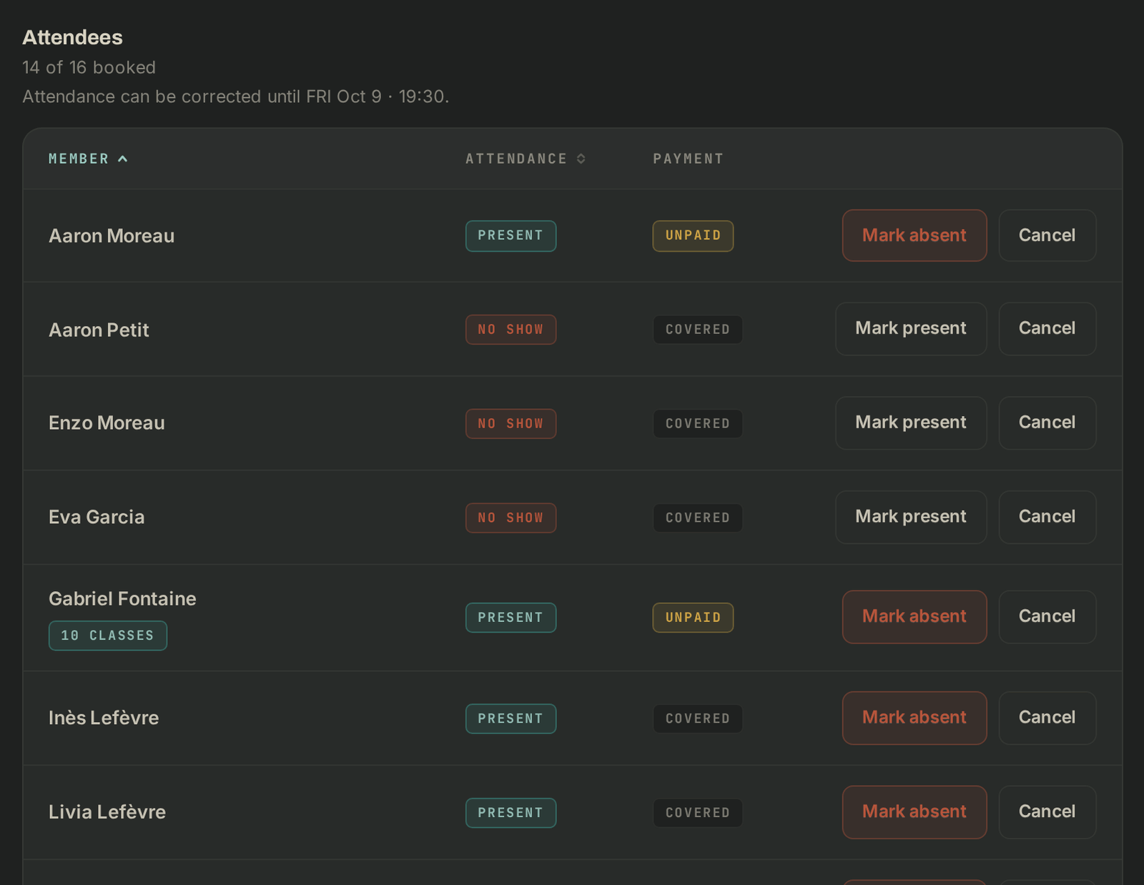Mark Aaron Moreau absent
The image size is (1144, 885).
click(x=914, y=235)
